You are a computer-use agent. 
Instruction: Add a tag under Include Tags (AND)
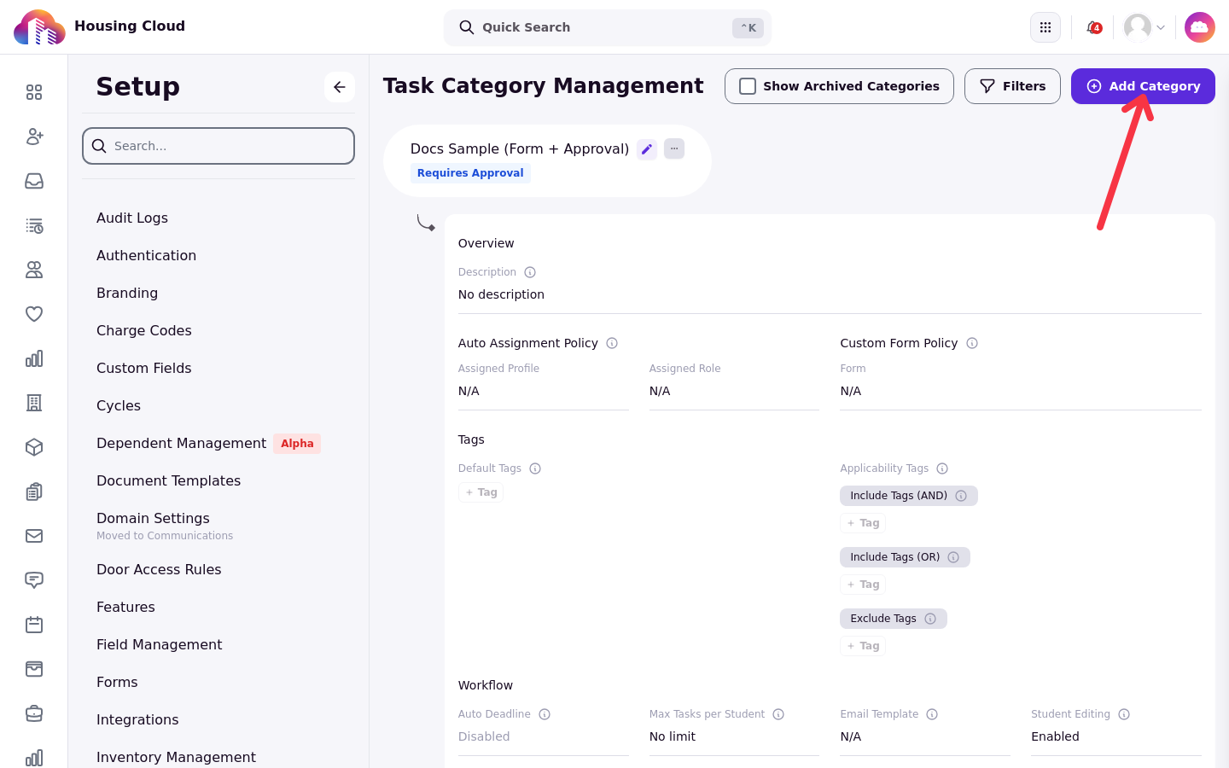[x=863, y=523]
